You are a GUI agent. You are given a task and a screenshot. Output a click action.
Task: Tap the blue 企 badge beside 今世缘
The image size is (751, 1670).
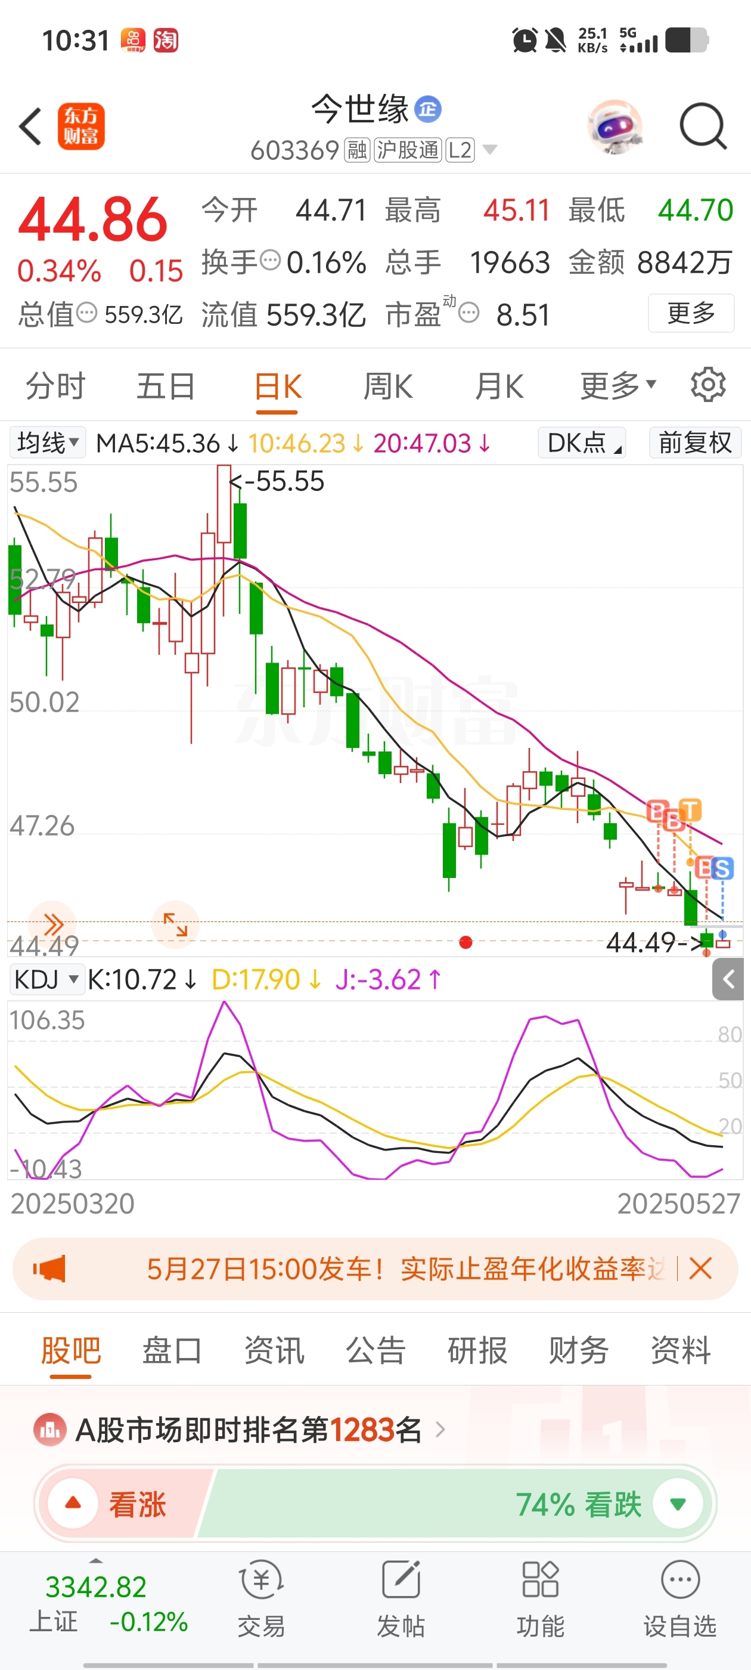pyautogui.click(x=428, y=109)
